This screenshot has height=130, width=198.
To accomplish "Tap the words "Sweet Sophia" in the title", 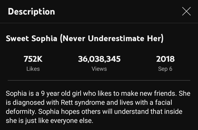I will pyautogui.click(x=32, y=39).
